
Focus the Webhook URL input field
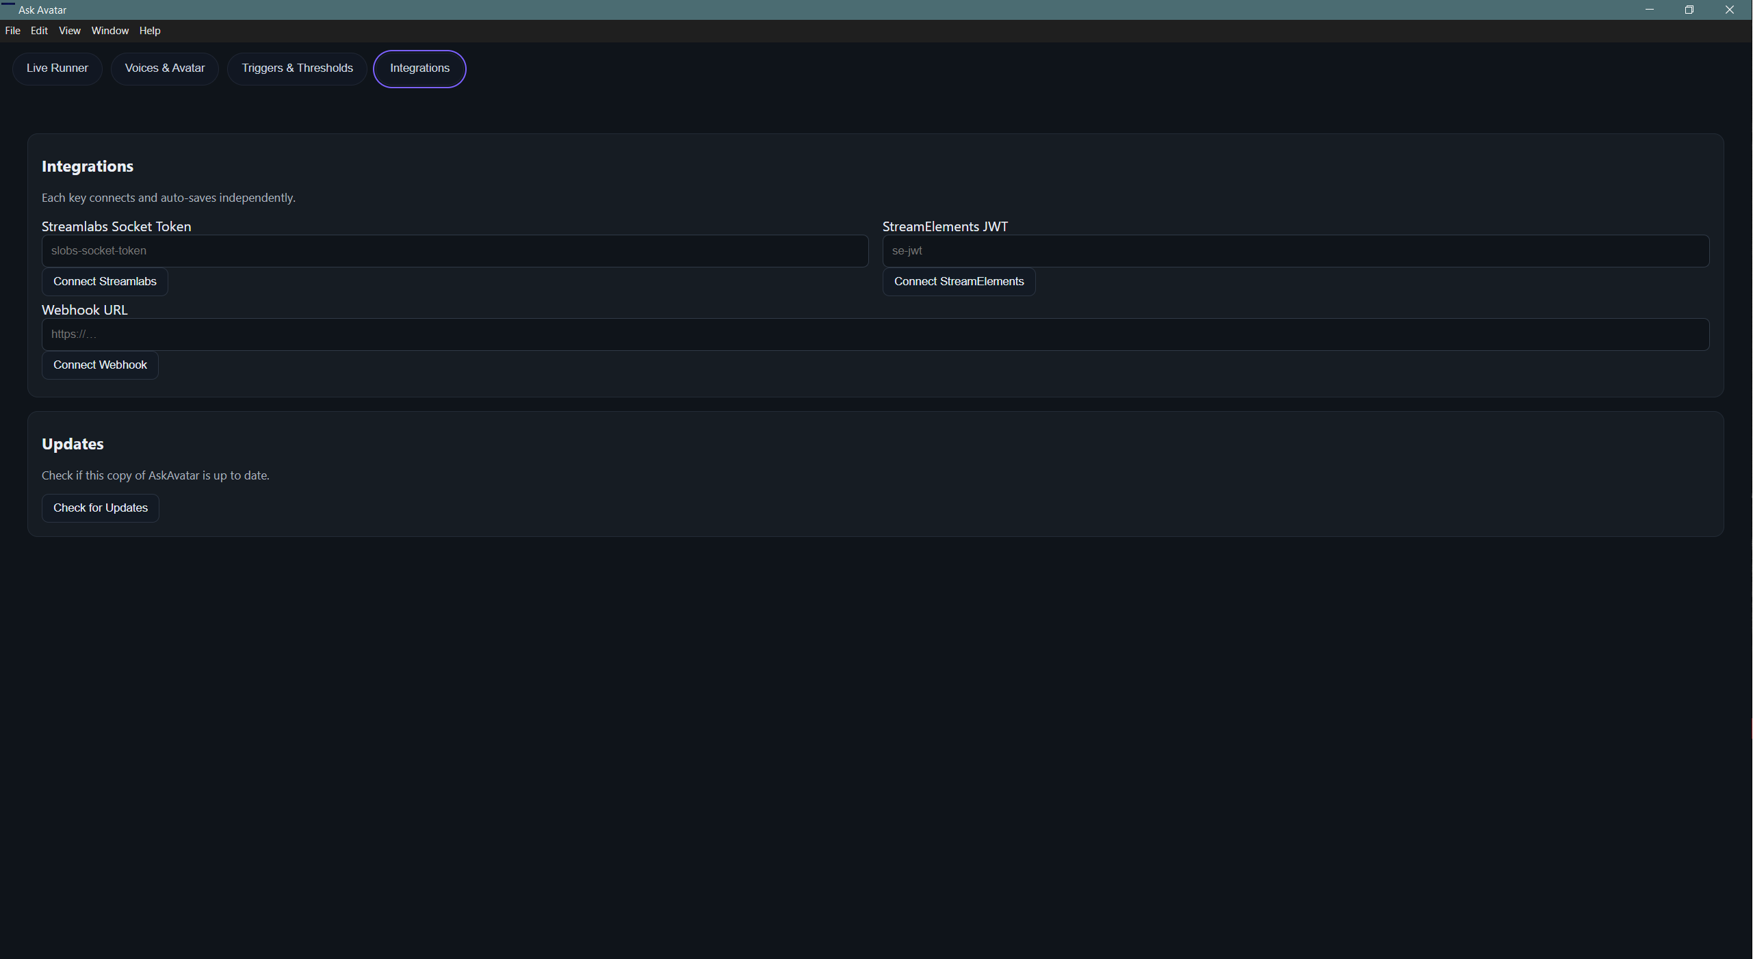(874, 334)
